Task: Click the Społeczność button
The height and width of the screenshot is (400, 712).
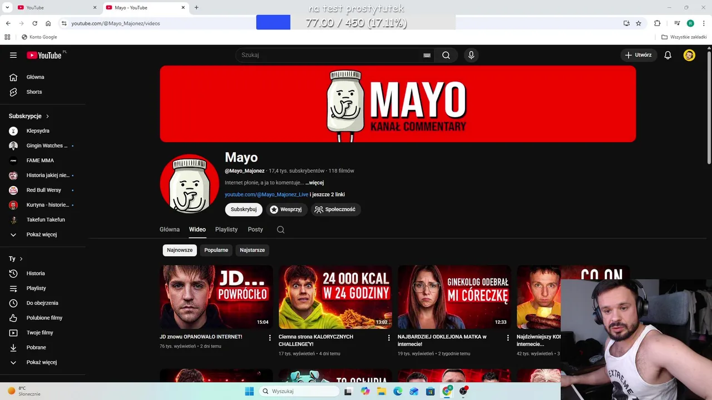Action: point(335,209)
